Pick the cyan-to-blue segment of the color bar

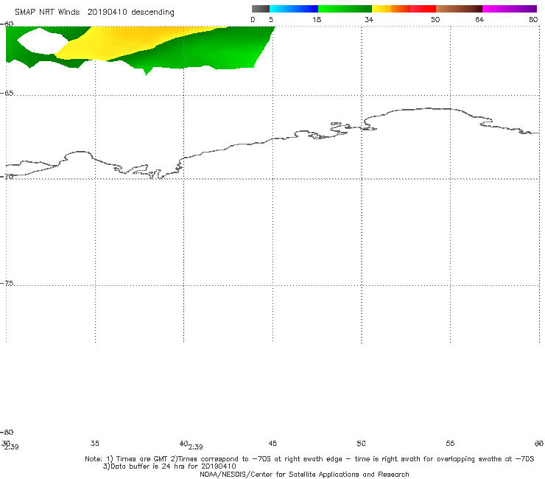[294, 9]
